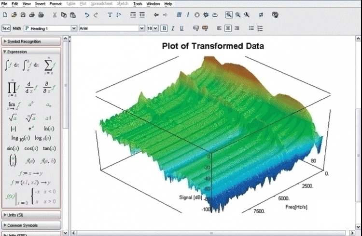Execute selection with single exclamation icon
The image size is (362, 236).
pyautogui.click(x=188, y=15)
